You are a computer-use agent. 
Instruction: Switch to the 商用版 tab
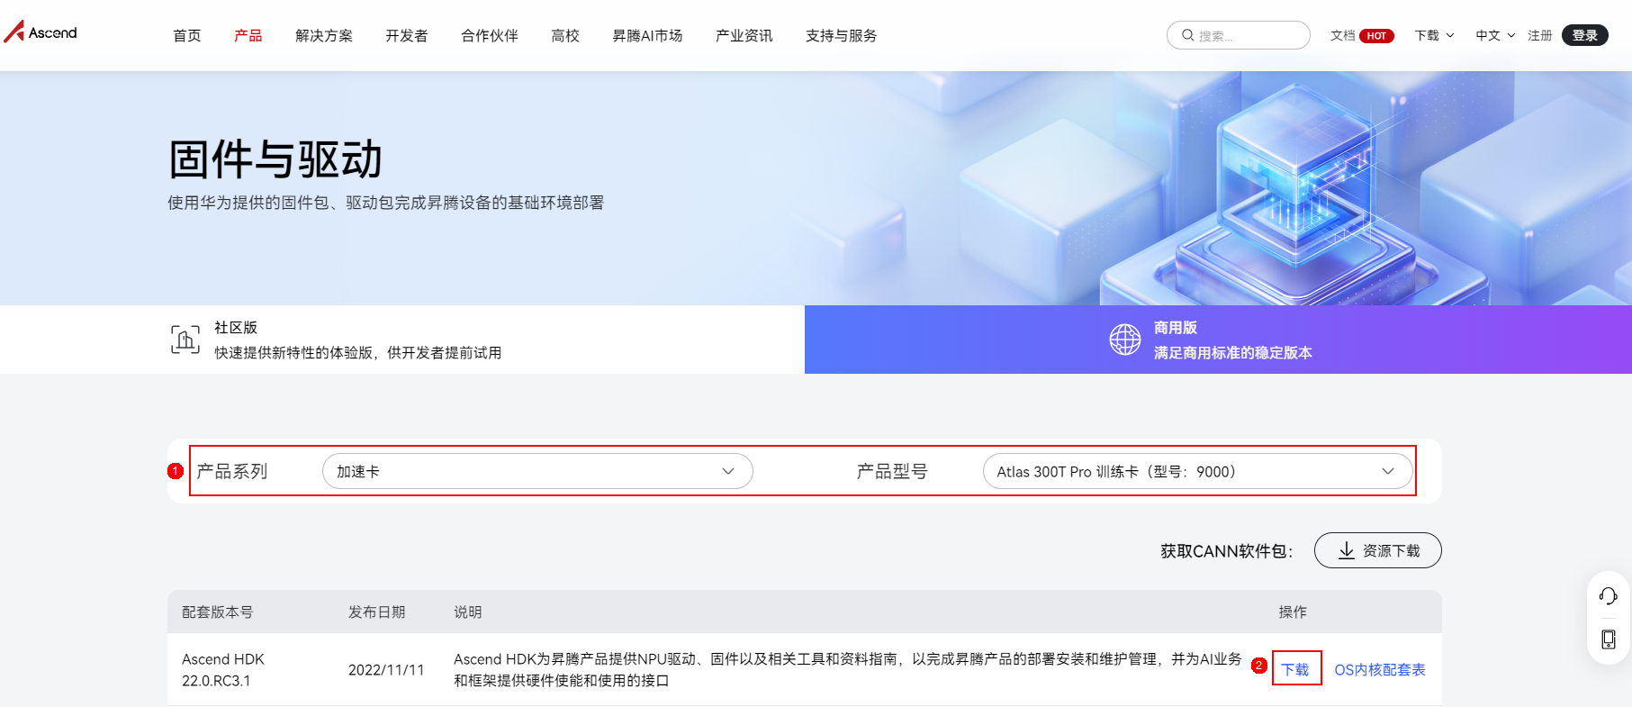(x=1218, y=340)
